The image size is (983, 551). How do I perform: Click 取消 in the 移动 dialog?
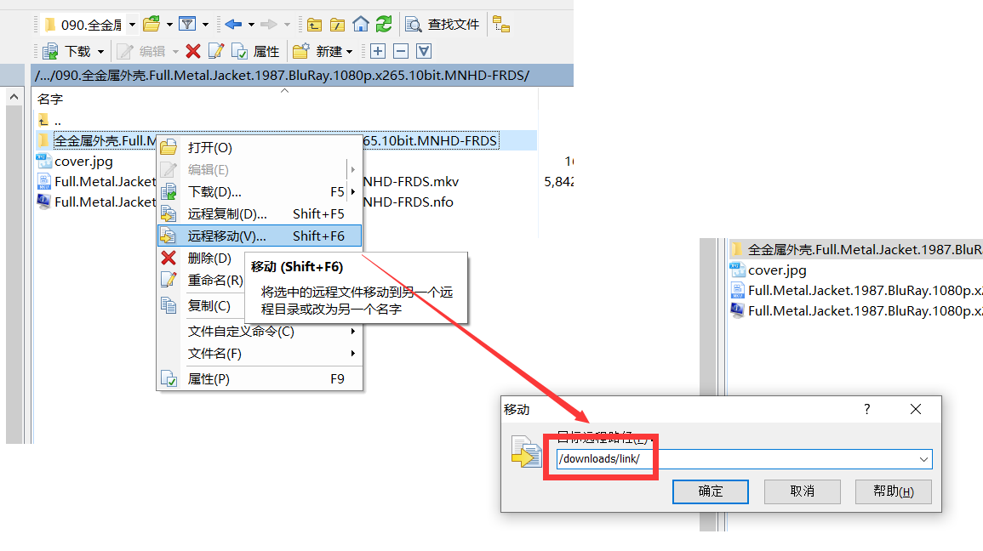pos(802,491)
